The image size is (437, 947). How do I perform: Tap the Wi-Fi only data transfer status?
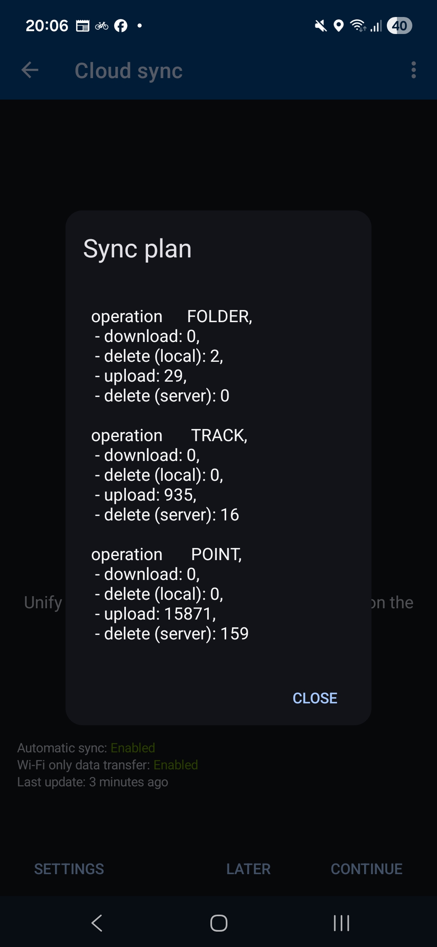[176, 765]
